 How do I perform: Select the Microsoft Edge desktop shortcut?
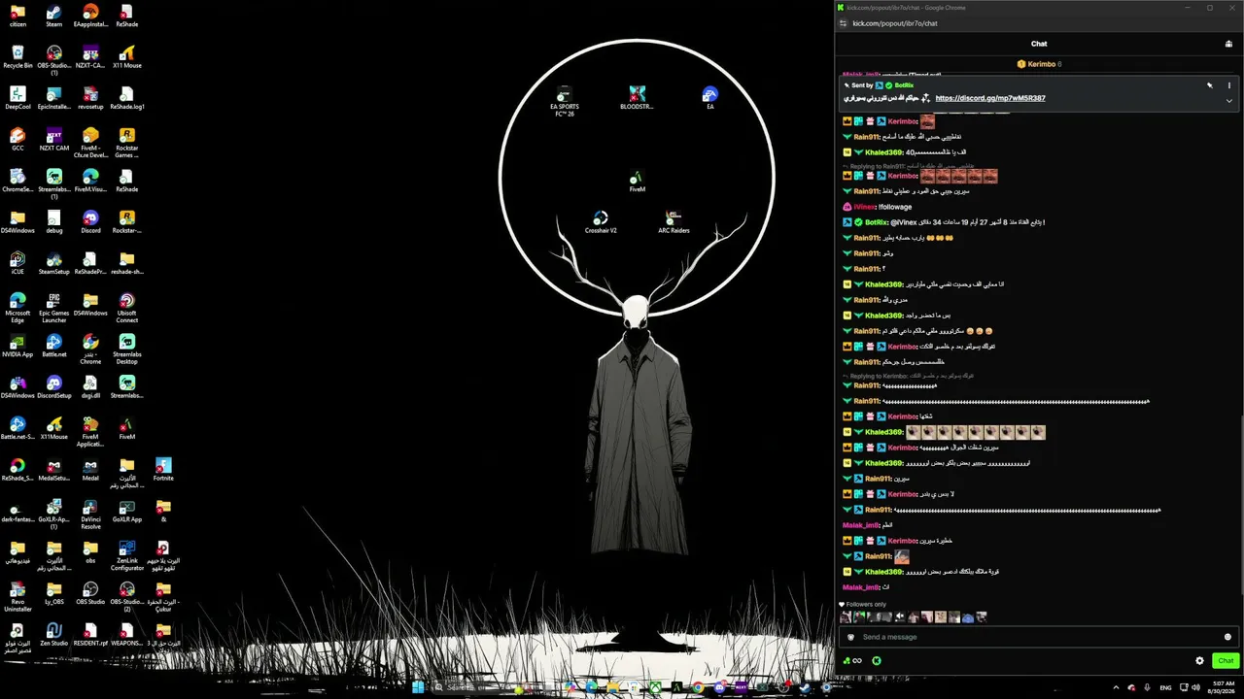(x=17, y=309)
